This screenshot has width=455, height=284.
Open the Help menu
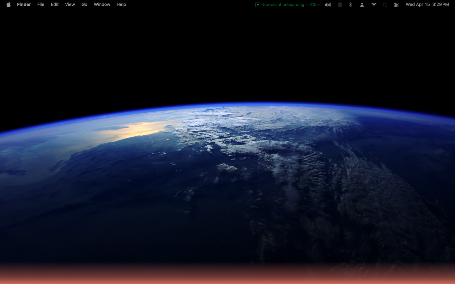[x=121, y=4]
